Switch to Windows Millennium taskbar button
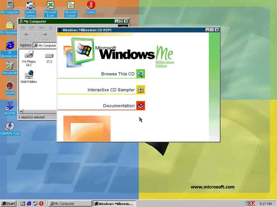Image resolution: width=277 pixels, height=207 pixels. (114, 203)
